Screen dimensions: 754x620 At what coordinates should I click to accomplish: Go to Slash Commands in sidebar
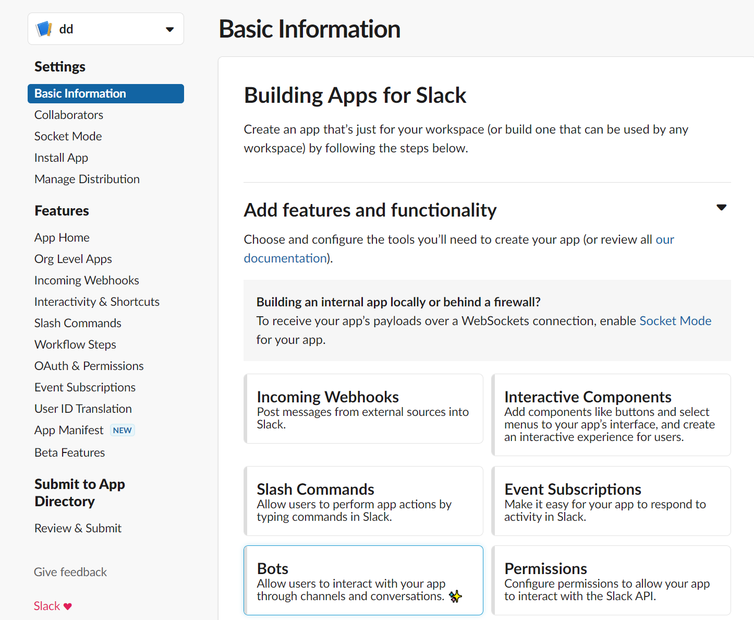coord(78,323)
